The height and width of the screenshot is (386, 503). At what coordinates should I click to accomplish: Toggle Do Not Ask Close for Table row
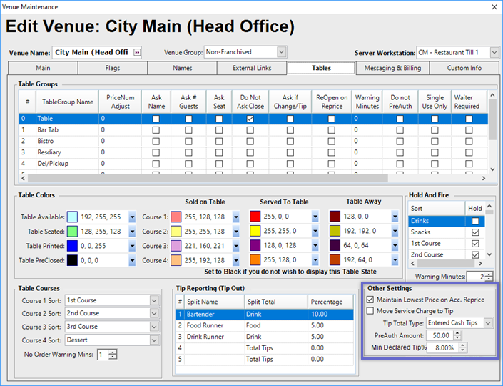point(250,119)
